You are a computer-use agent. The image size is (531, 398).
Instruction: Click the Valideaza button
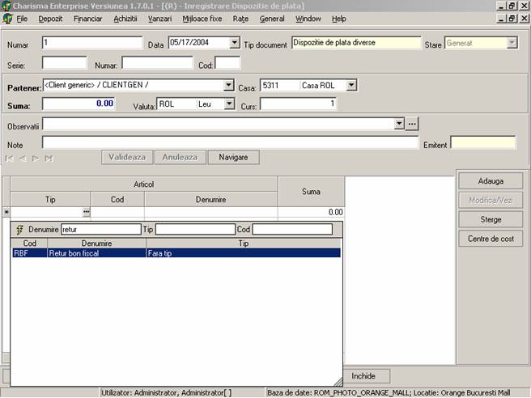click(127, 158)
